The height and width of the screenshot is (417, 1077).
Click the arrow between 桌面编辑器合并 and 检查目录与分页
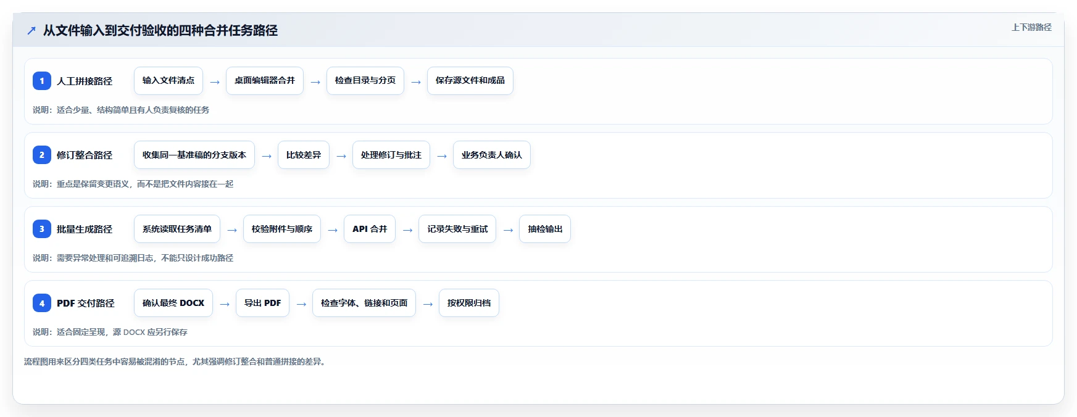[315, 81]
